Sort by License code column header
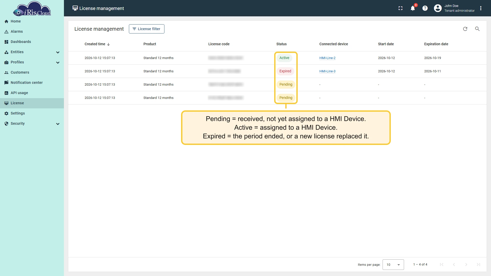491x276 pixels. (x=219, y=44)
